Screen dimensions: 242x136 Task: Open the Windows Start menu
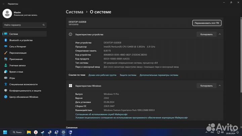click(5, 132)
